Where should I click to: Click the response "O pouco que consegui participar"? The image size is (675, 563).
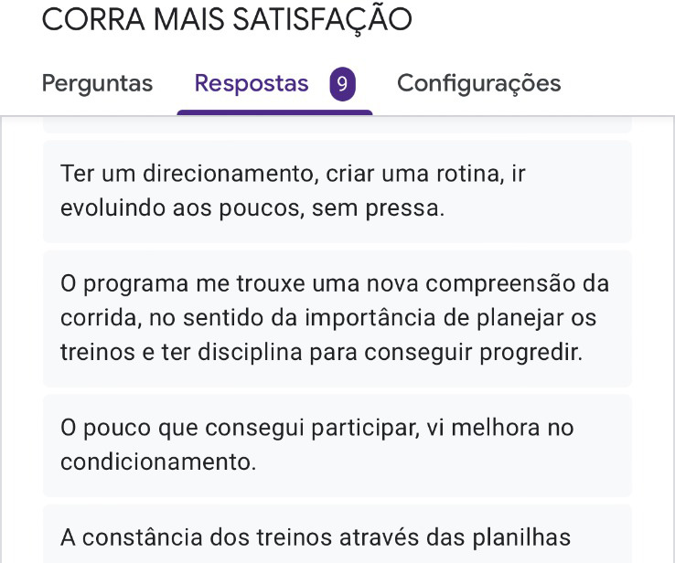tap(337, 445)
